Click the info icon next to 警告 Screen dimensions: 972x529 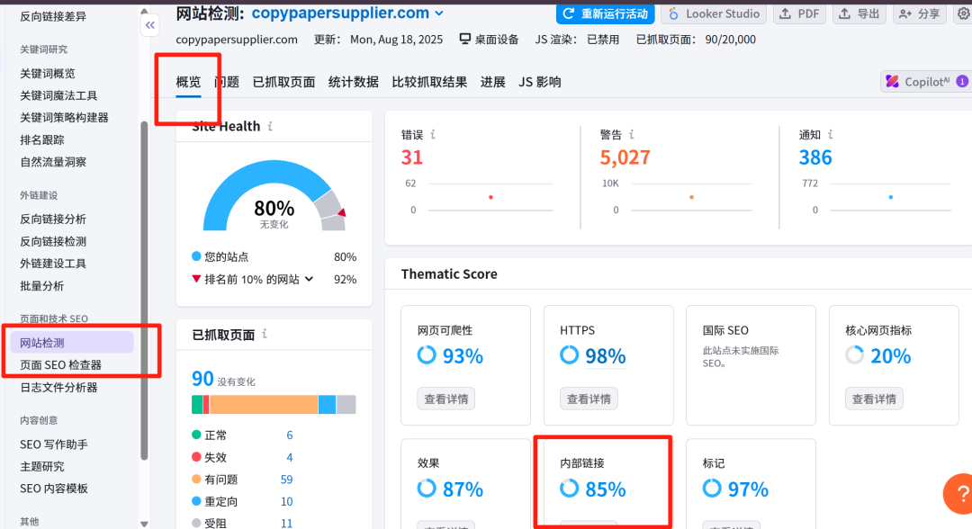coord(632,134)
